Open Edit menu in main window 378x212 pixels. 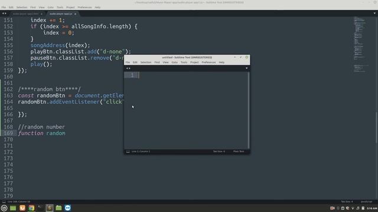pos(11,7)
